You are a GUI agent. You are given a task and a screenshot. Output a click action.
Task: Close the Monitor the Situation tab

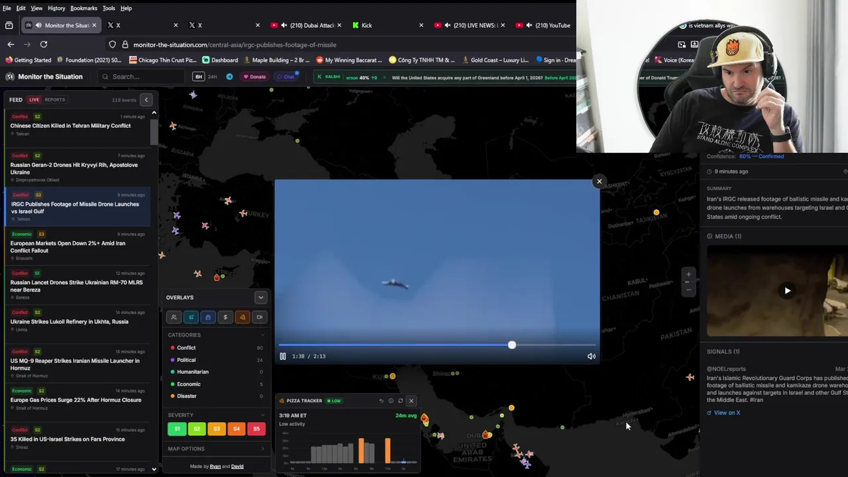94,25
